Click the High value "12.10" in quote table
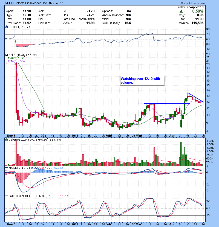The image size is (219, 227). (27, 15)
